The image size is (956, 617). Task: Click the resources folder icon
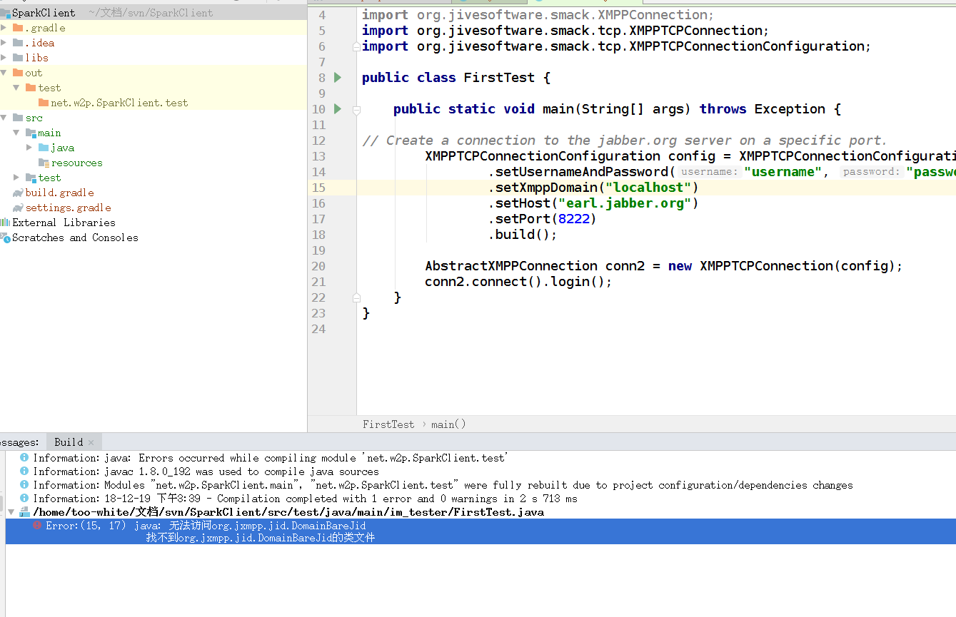click(x=44, y=163)
